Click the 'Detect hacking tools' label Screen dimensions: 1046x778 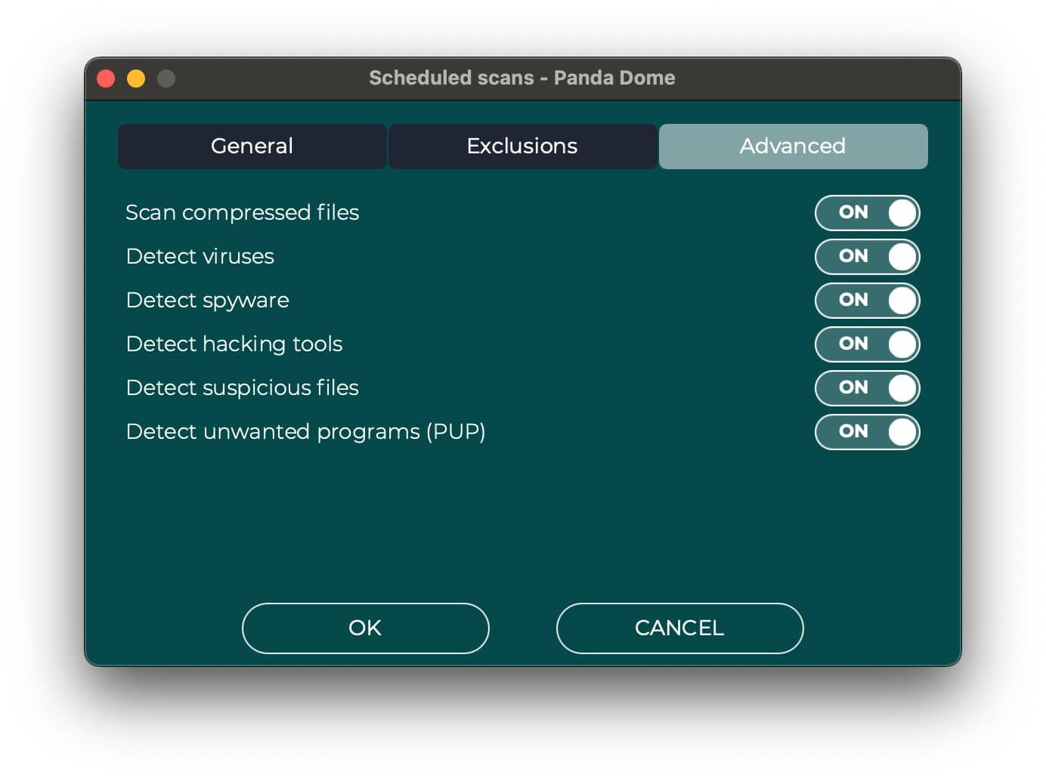[234, 344]
